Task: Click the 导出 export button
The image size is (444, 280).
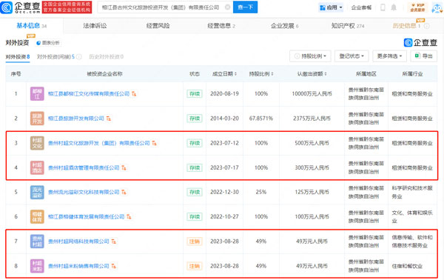Action: 423,56
